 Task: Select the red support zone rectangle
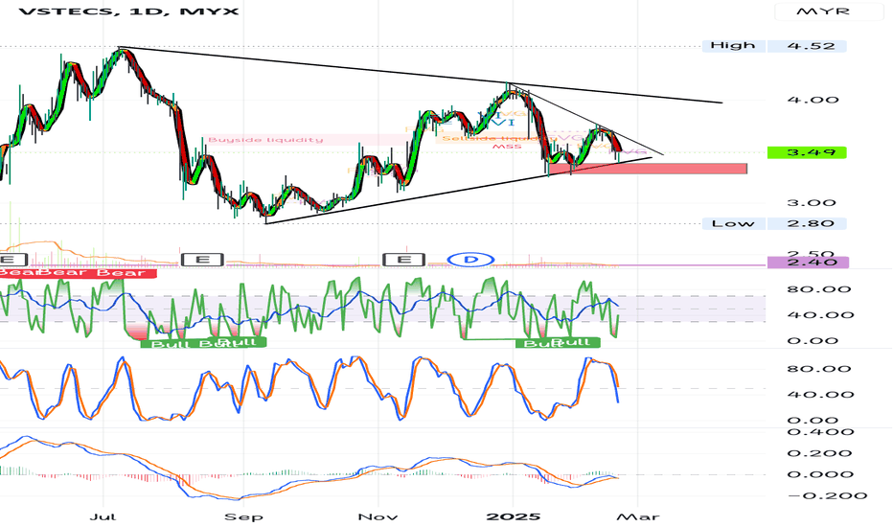click(648, 168)
